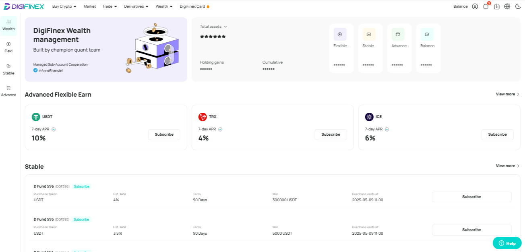The image size is (525, 252).
Task: Subscribe to ICE flexible earn
Action: [497, 134]
